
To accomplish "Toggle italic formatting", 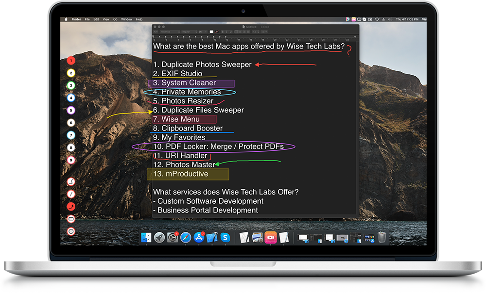I will pyautogui.click(x=226, y=32).
